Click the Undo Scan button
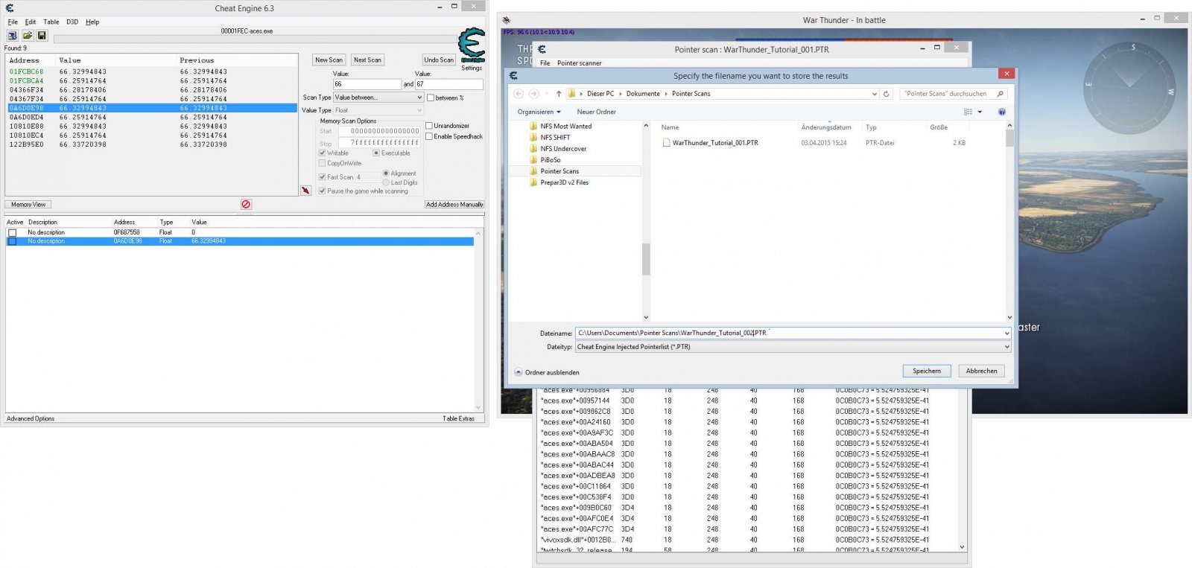The height and width of the screenshot is (568, 1192). pos(439,60)
